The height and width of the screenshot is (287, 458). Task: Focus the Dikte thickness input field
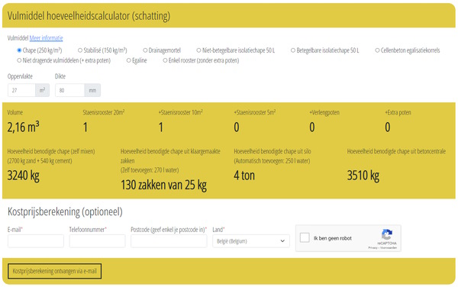[x=69, y=90]
